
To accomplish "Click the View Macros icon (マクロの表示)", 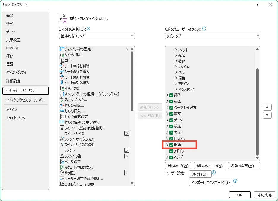I will click(62, 167).
